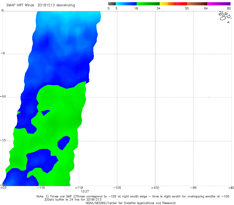
Task: Click the Galapagos Islands outline on the map
Action: point(225,17)
